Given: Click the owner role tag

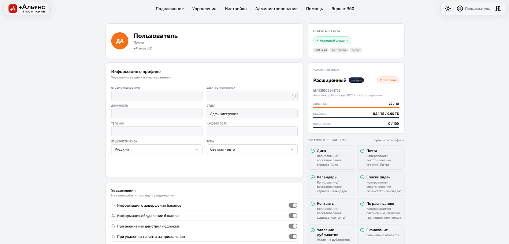Looking at the screenshot, I should (x=356, y=50).
